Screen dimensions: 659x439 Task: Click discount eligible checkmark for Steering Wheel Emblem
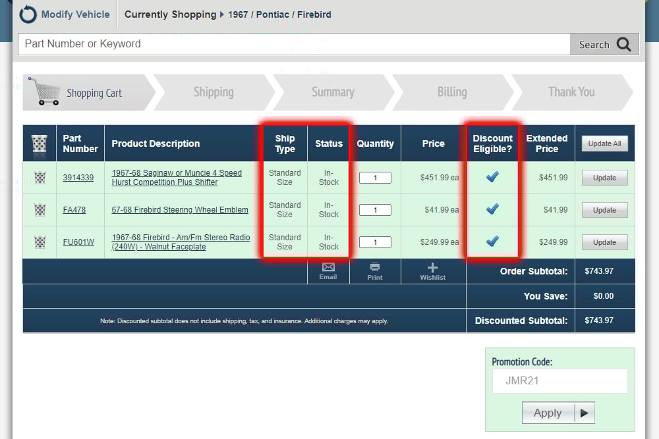click(x=492, y=209)
